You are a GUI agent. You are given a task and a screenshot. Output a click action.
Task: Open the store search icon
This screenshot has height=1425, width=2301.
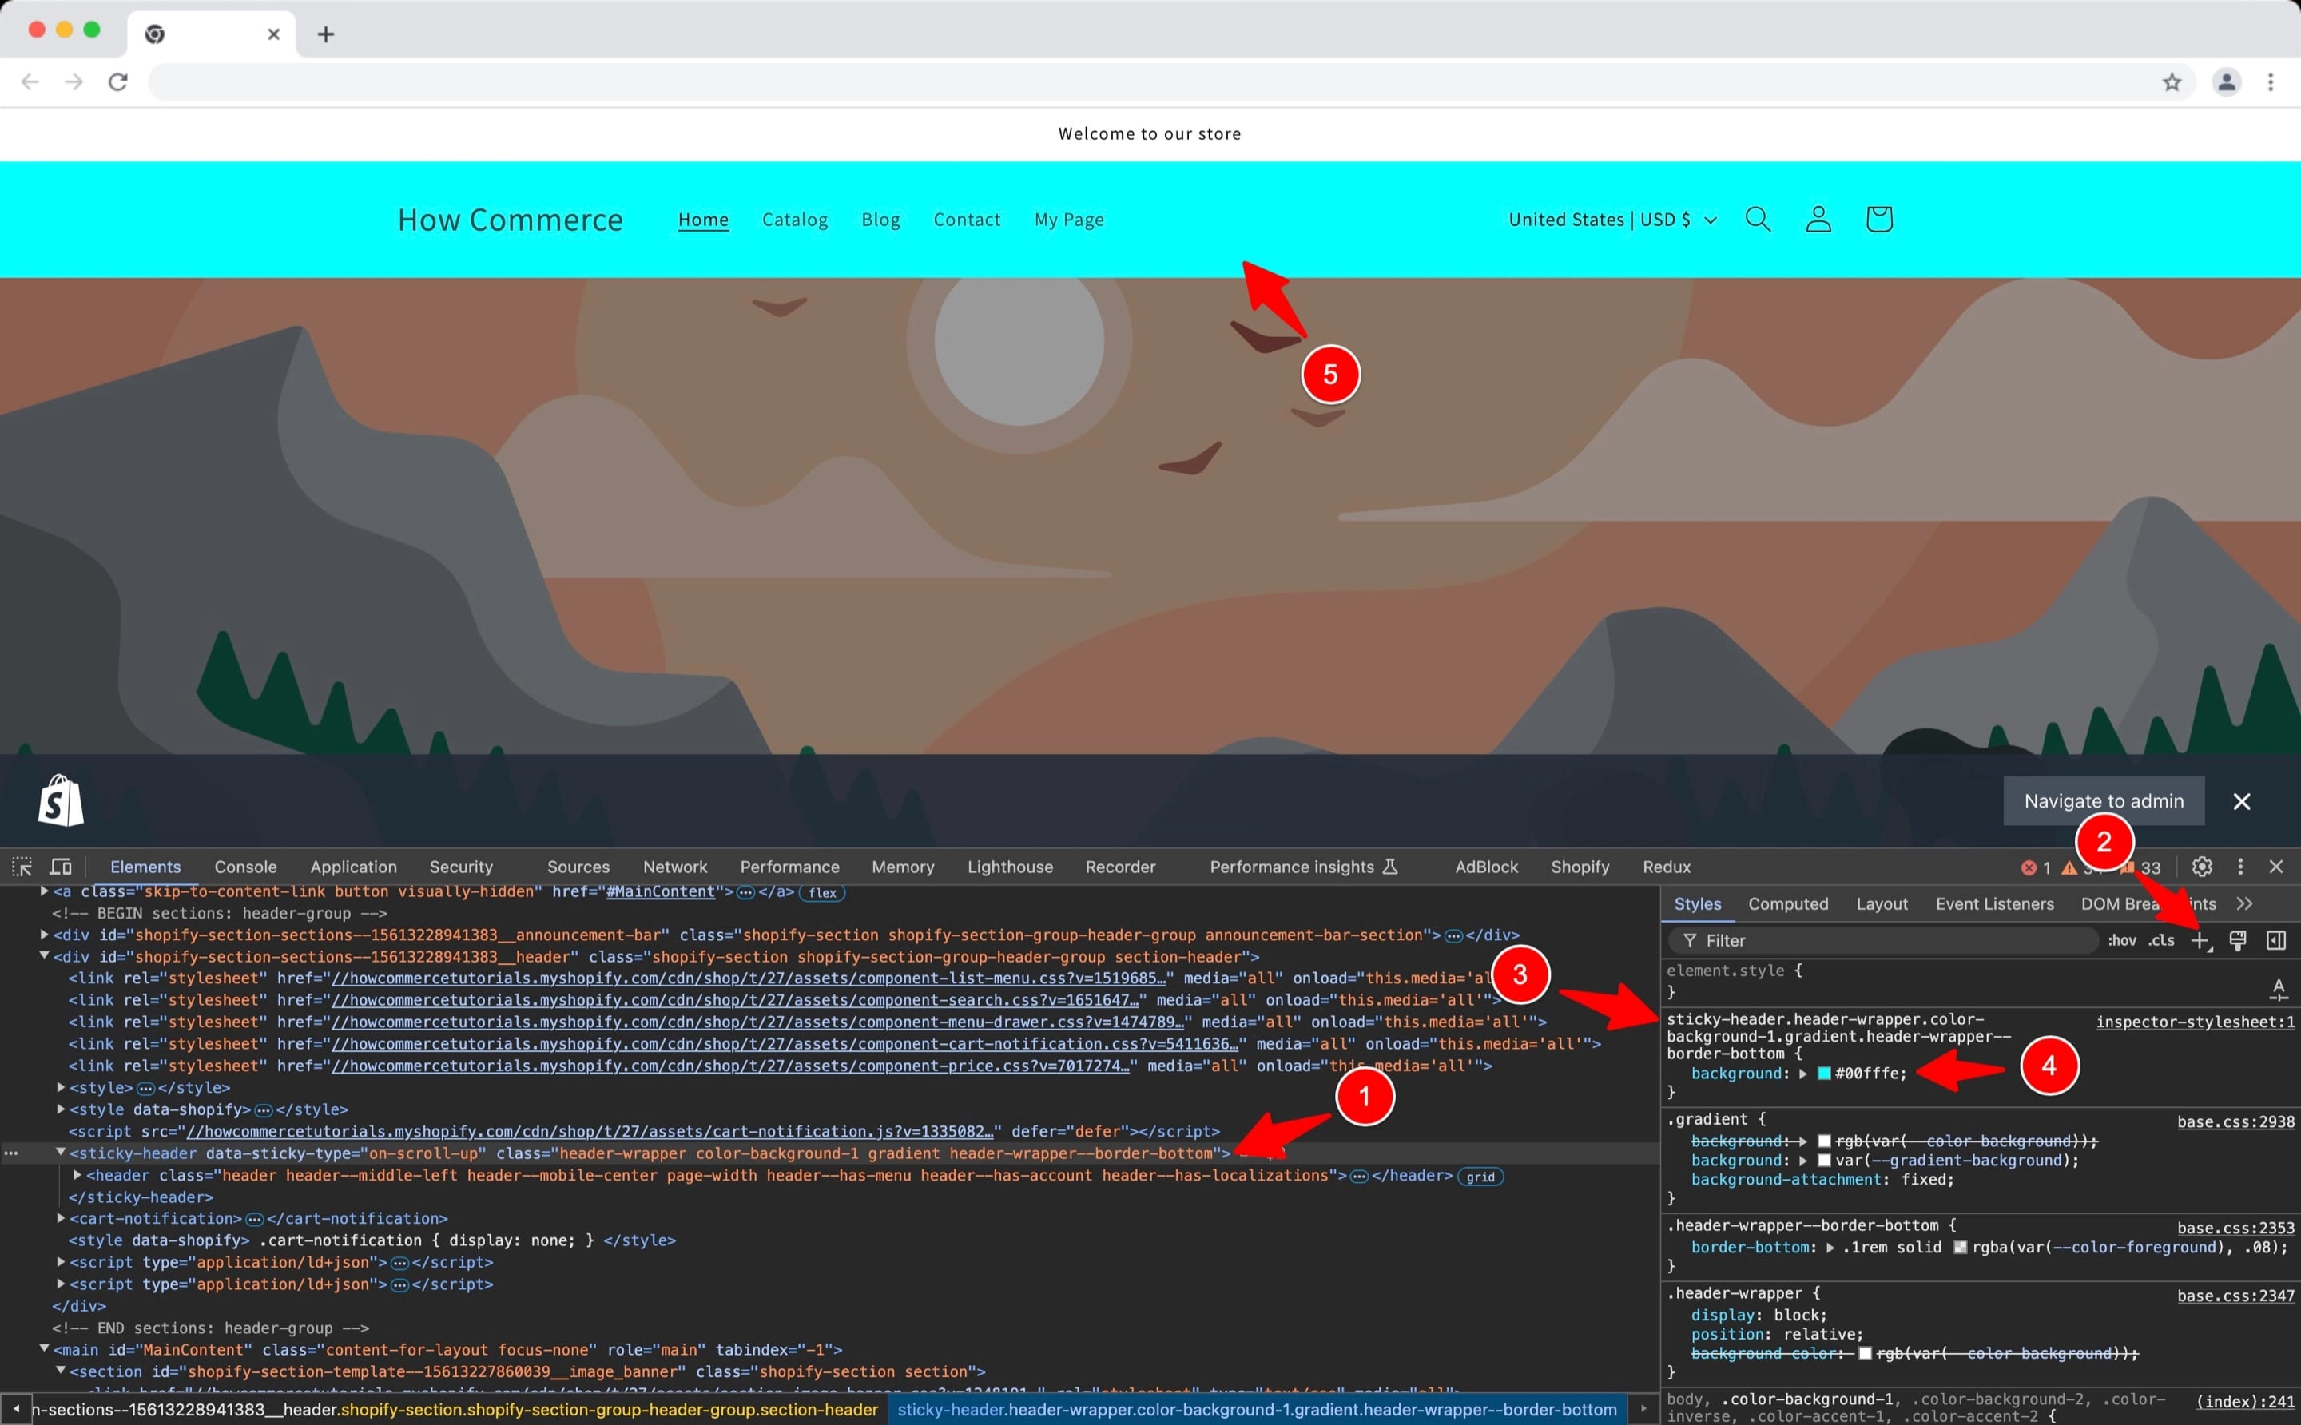1758,220
